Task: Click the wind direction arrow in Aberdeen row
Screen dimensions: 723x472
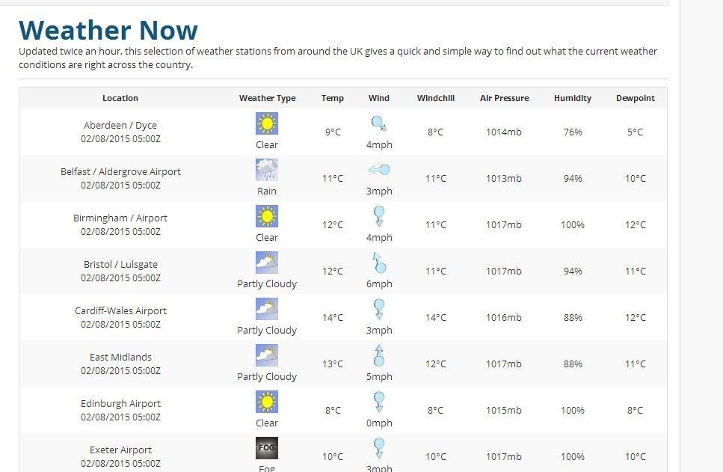Action: [x=379, y=123]
